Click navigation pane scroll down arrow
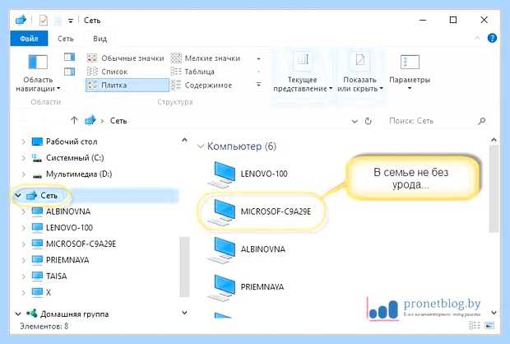The height and width of the screenshot is (344, 510). (184, 313)
